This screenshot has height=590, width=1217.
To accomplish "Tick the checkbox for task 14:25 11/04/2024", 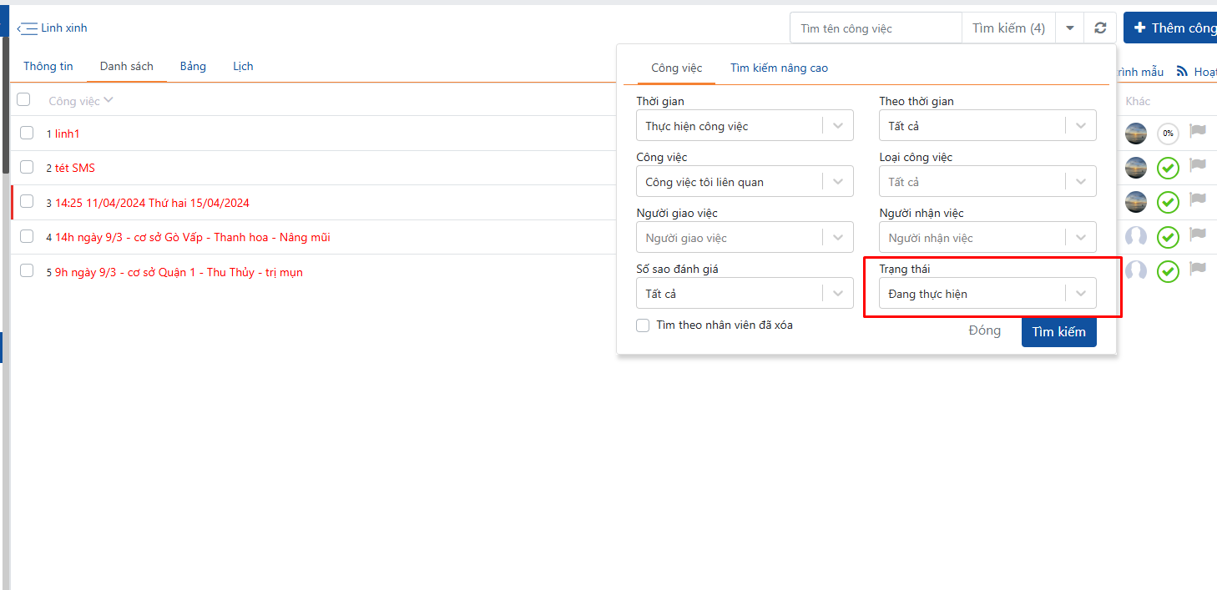I will (27, 201).
